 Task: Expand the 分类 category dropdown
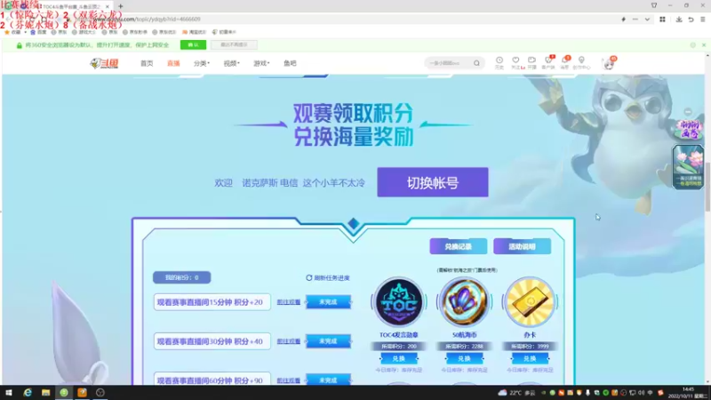click(202, 63)
